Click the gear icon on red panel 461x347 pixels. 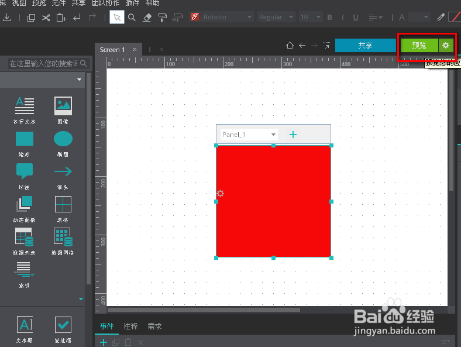coord(220,193)
